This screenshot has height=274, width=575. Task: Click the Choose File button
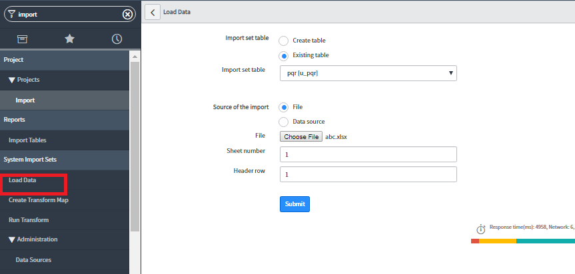tap(300, 137)
